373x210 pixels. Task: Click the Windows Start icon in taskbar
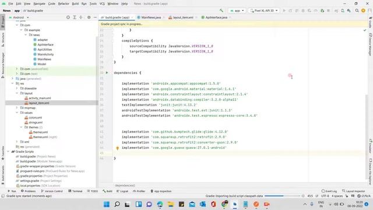click(x=107, y=204)
